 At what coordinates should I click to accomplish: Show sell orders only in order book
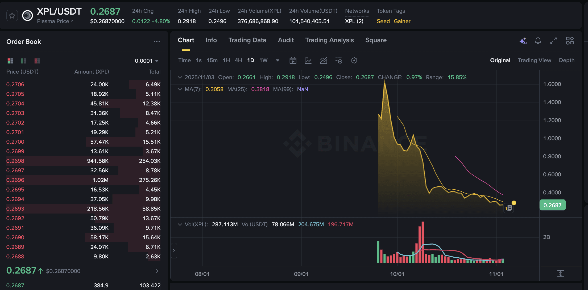pos(37,61)
